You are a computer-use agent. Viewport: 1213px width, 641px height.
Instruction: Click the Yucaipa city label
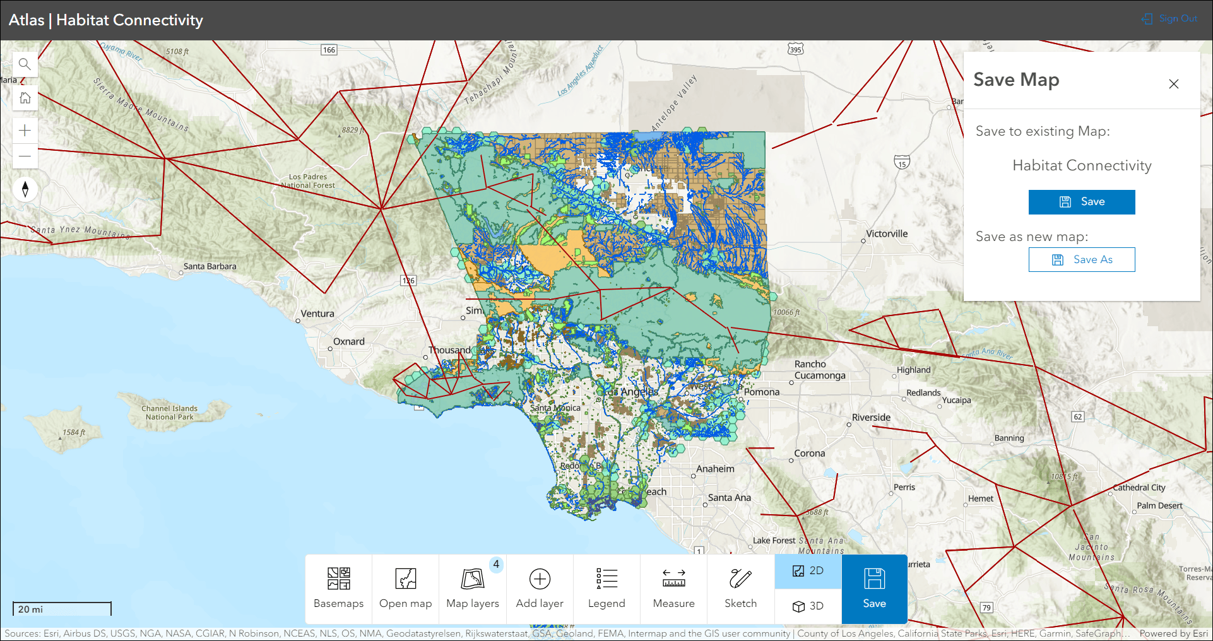click(x=957, y=400)
